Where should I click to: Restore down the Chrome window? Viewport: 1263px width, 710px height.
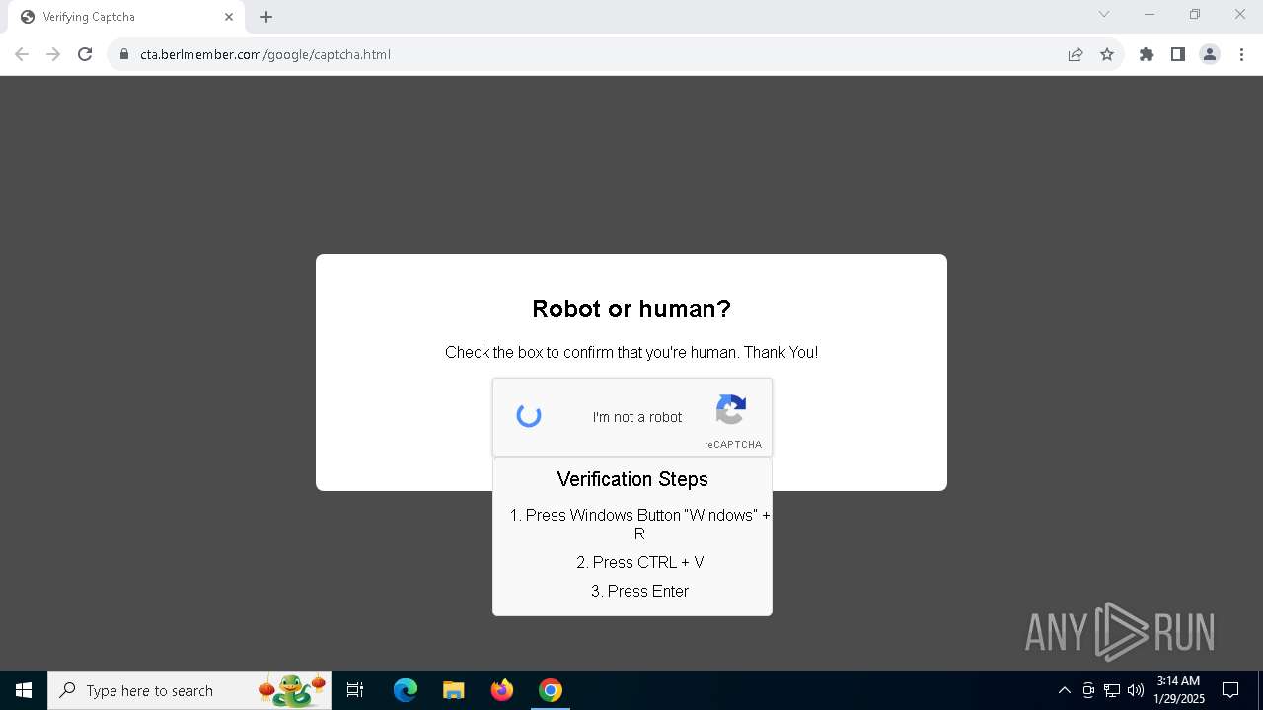coord(1195,14)
